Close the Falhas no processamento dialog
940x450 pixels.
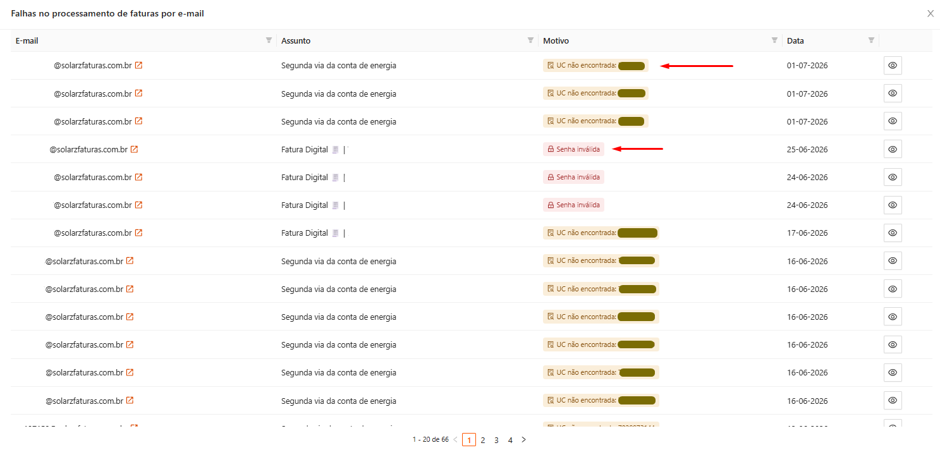[x=931, y=13]
